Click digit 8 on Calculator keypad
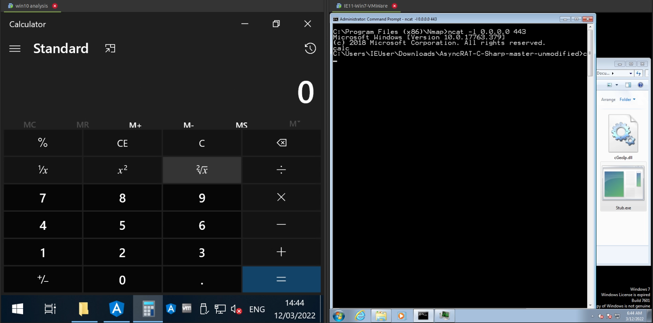The height and width of the screenshot is (323, 653). click(122, 197)
